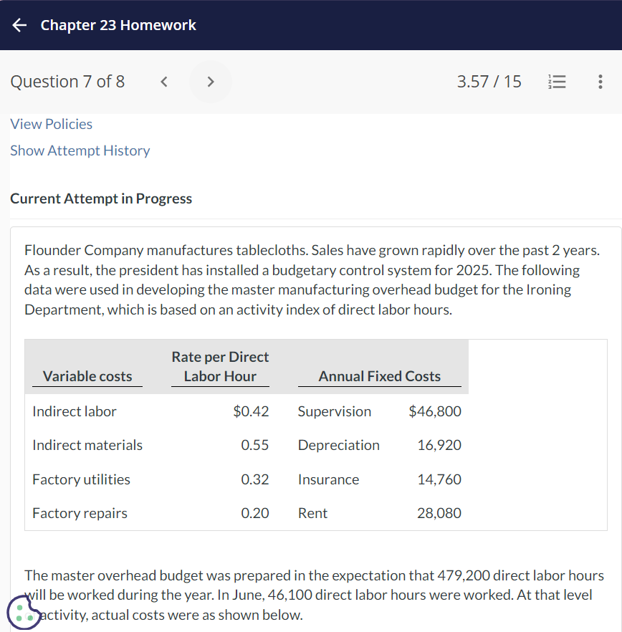Select the Variable costs column header
The width and height of the screenshot is (622, 632).
(87, 375)
